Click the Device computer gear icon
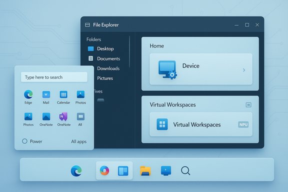The width and height of the screenshot is (288, 192). (x=167, y=70)
